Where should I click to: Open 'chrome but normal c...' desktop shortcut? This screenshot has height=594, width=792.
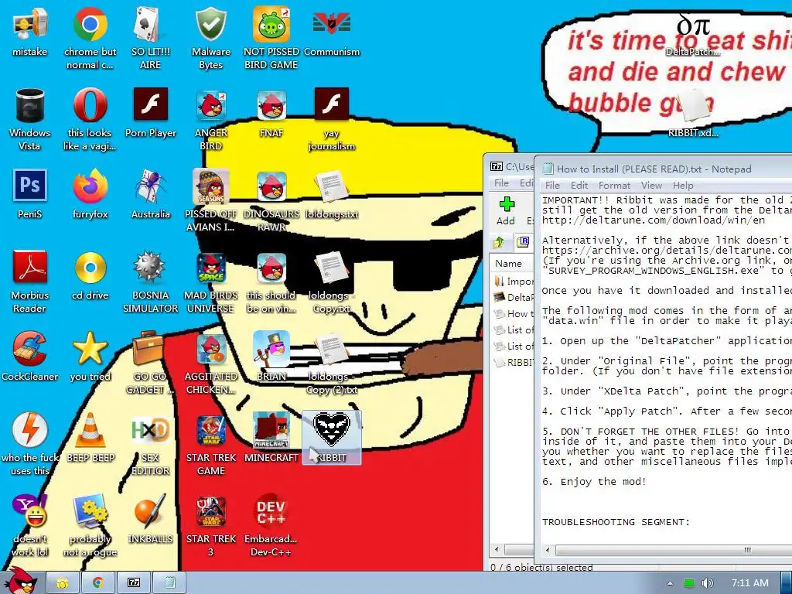pos(90,38)
